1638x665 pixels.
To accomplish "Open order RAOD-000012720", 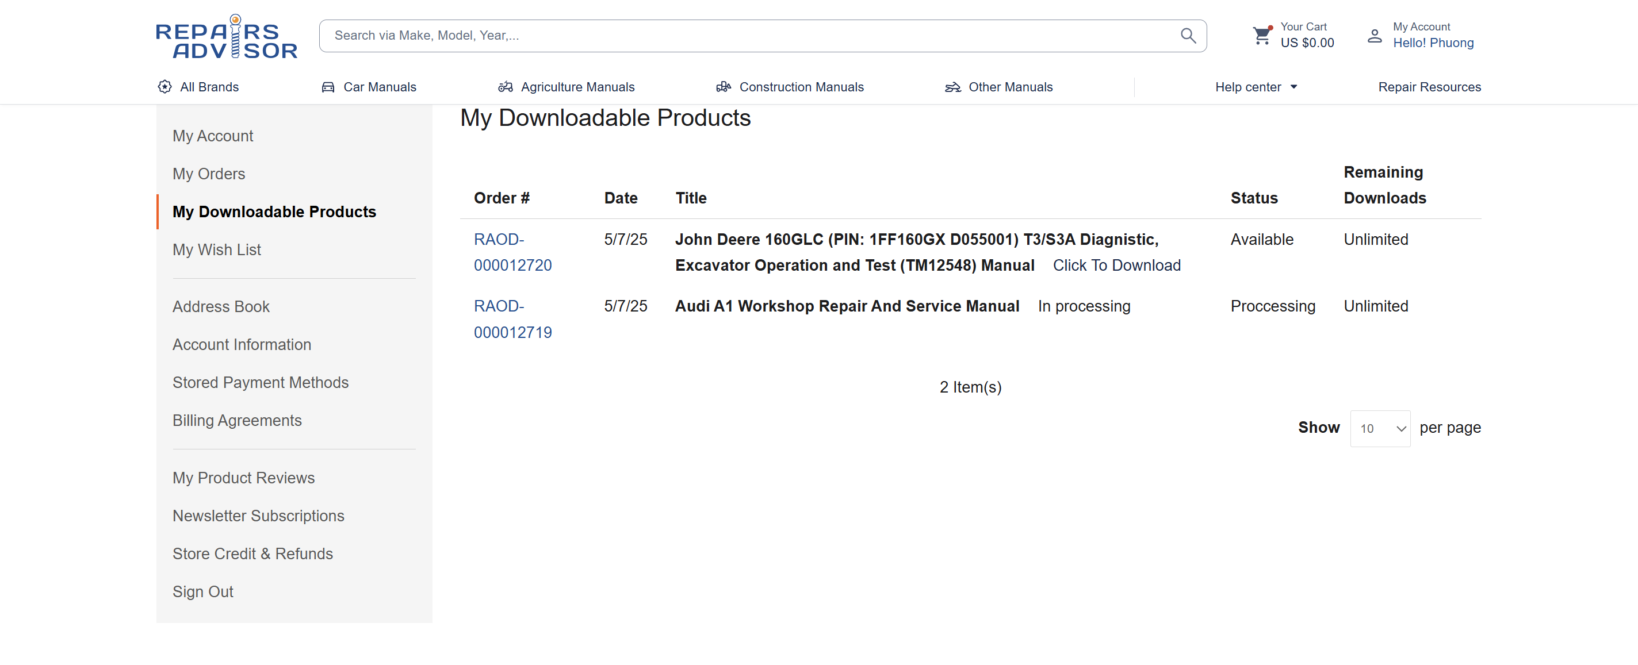I will [512, 252].
